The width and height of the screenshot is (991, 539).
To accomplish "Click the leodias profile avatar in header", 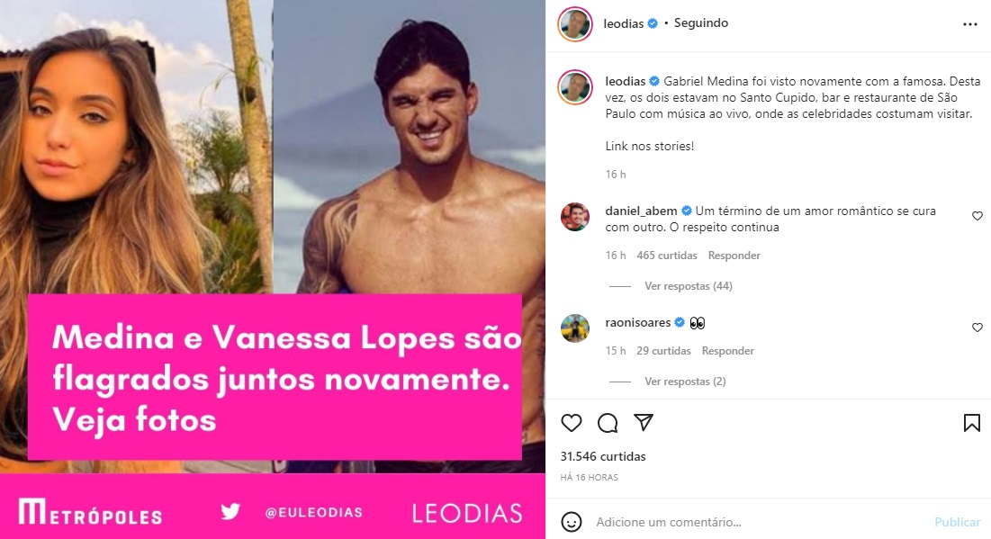I will click(575, 24).
